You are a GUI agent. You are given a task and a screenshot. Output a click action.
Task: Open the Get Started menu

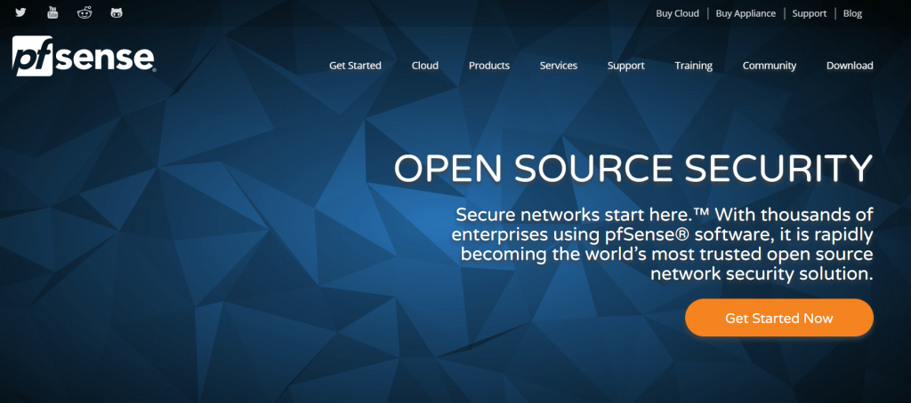(x=355, y=66)
